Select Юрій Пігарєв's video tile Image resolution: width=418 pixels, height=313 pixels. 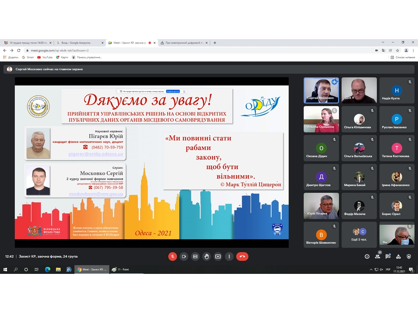point(321,206)
